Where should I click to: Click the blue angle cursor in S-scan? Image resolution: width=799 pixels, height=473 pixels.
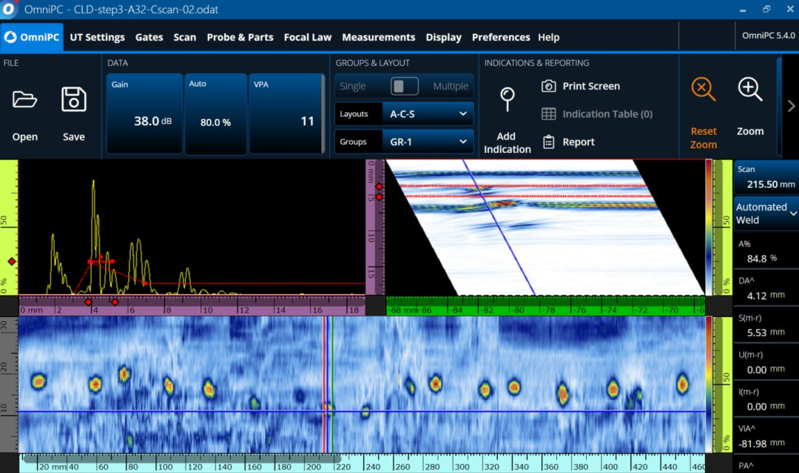pyautogui.click(x=499, y=227)
